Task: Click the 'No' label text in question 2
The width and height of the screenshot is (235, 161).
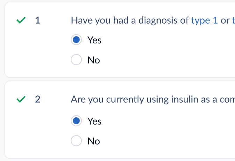Action: (x=94, y=141)
